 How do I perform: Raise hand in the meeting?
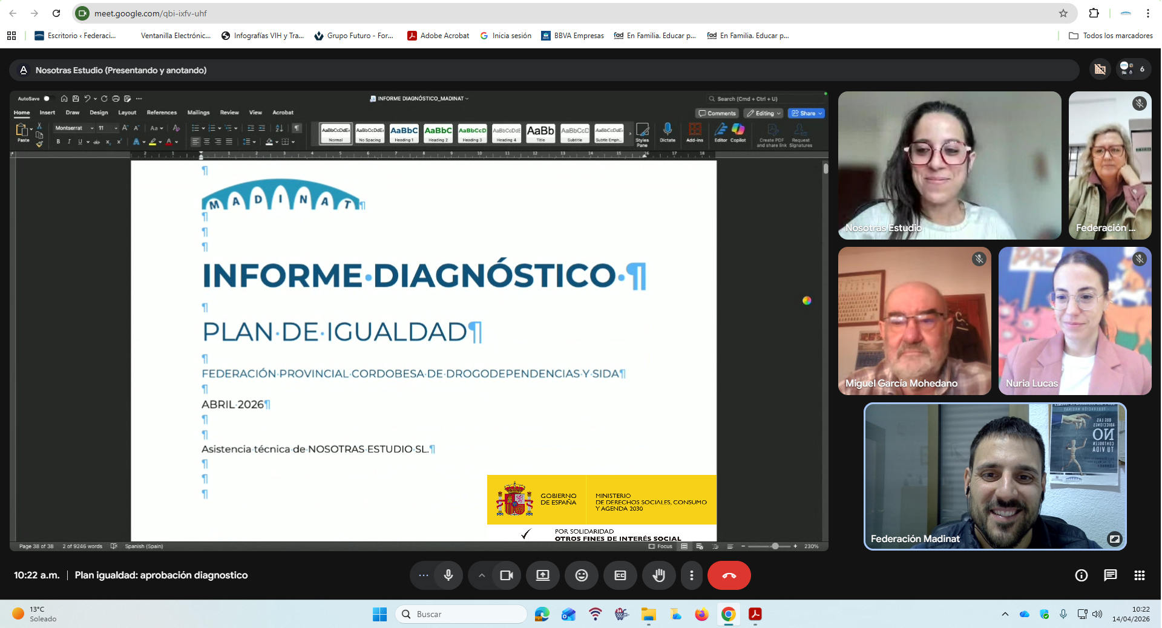[659, 575]
